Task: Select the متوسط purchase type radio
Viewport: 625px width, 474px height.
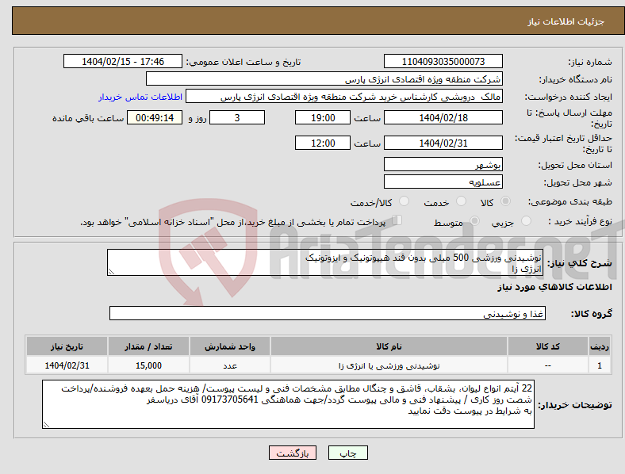Action: 475,220
